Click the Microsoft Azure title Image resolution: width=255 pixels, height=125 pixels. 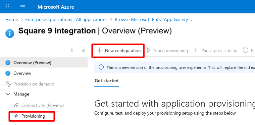[x=56, y=7]
